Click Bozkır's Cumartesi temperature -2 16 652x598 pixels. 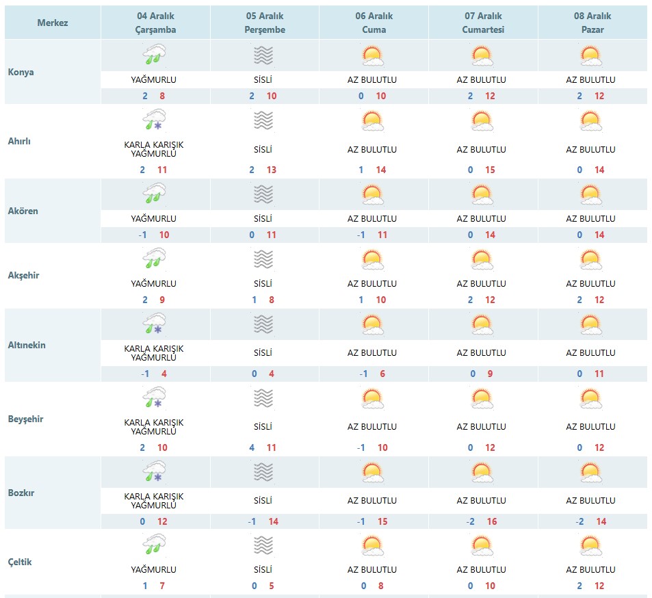(482, 521)
